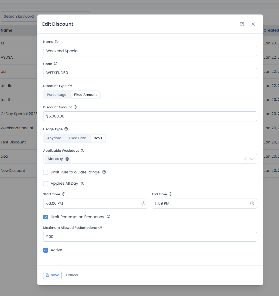Cancel editing the discount
This screenshot has width=279, height=296.
pos(72,275)
